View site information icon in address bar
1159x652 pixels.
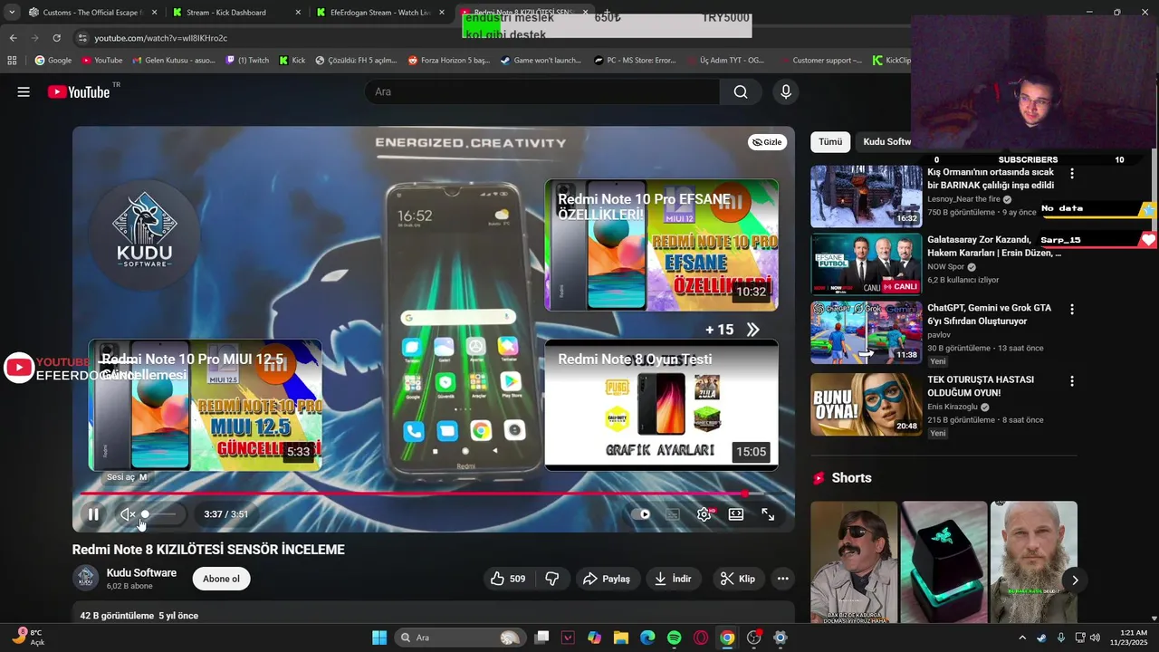click(x=82, y=38)
